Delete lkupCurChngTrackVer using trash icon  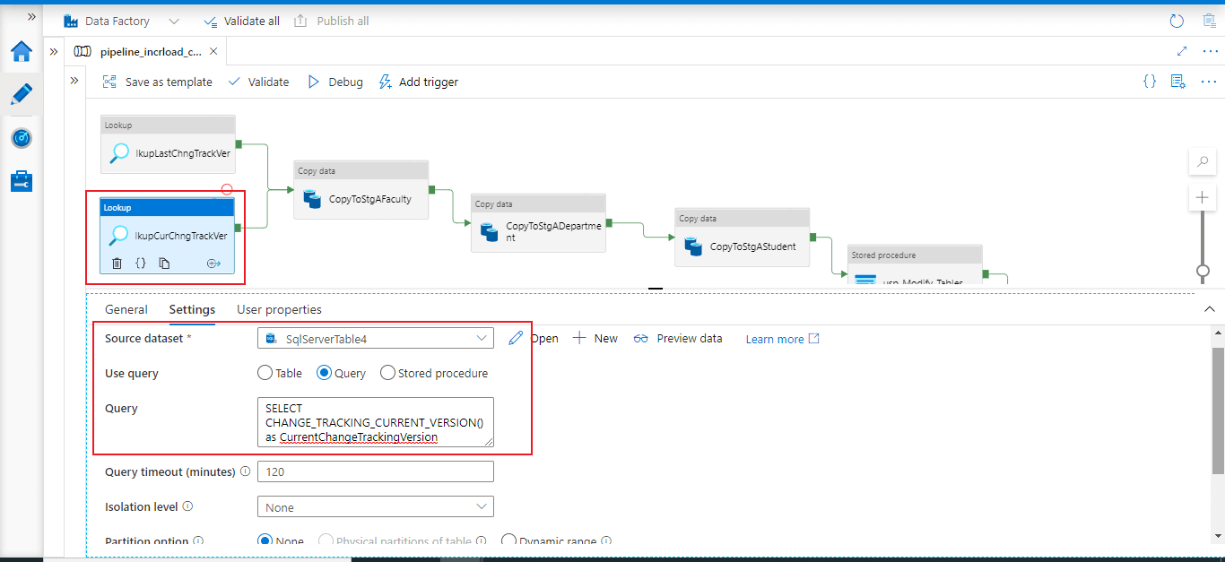click(117, 264)
